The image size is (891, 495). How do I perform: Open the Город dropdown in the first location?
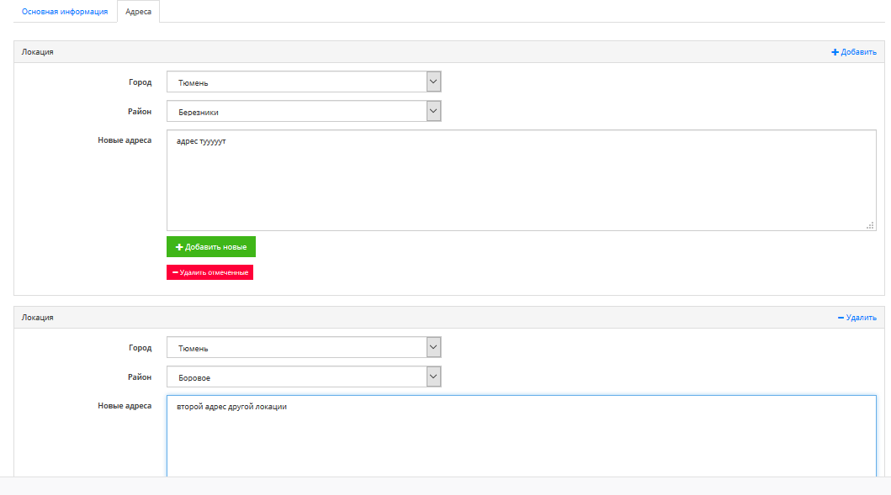[304, 82]
